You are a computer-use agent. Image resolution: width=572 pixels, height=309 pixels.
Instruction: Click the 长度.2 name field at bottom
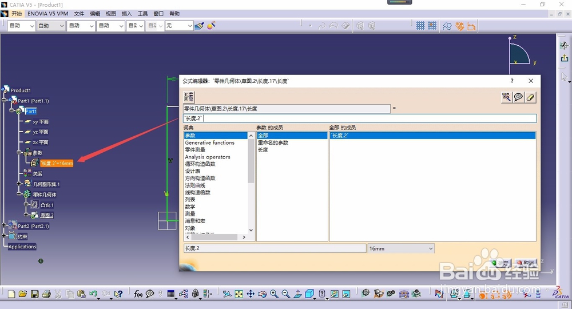[x=275, y=248]
